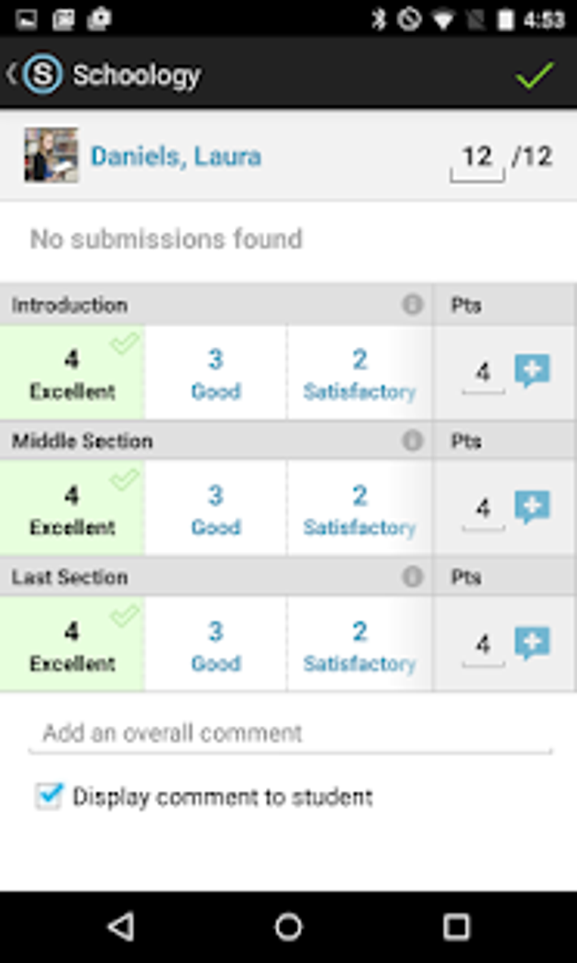Toggle the Excellent rating for Middle Section
577x963 pixels.
[72, 507]
